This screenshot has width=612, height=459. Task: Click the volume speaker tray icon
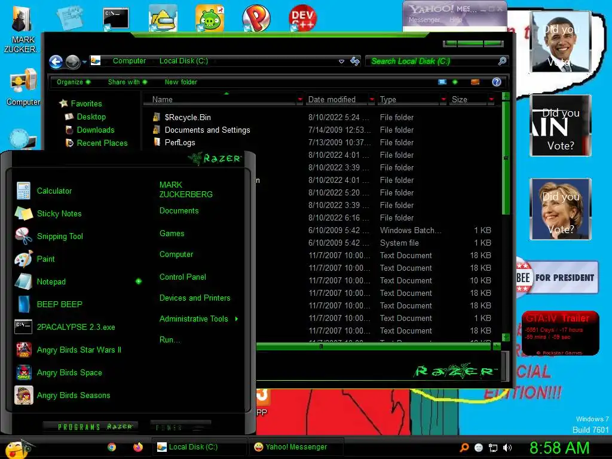point(507,448)
